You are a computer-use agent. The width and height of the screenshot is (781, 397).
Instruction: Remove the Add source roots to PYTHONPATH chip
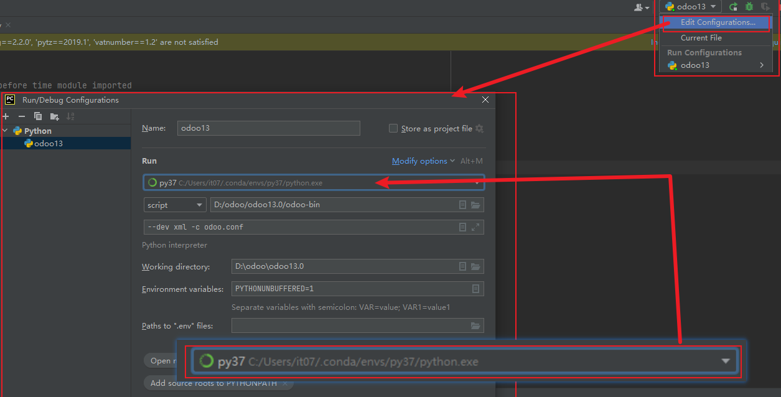(284, 383)
